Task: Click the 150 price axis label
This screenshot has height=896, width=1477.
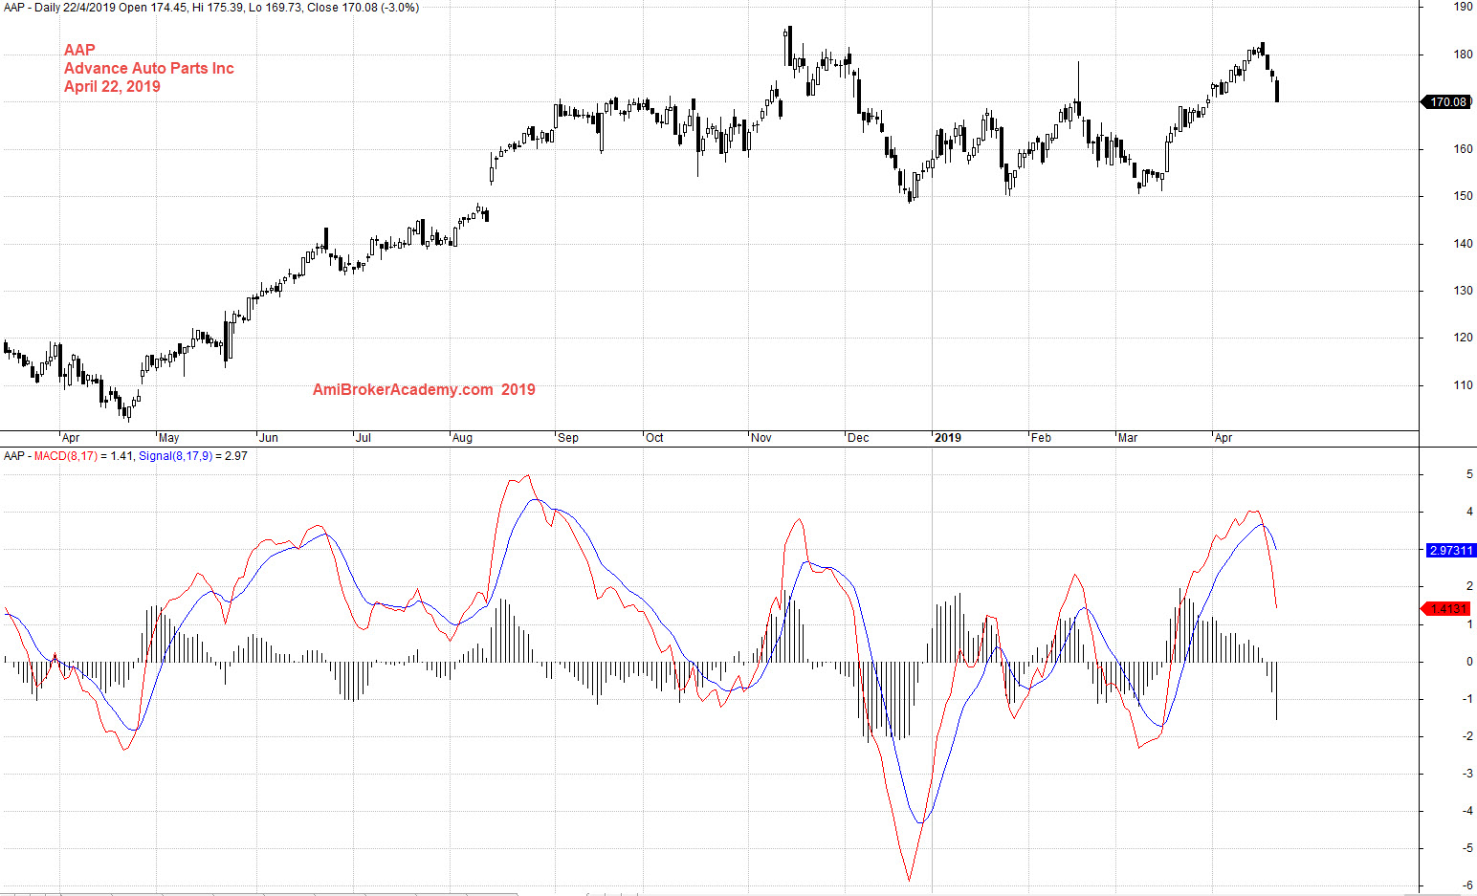Action: (1463, 196)
